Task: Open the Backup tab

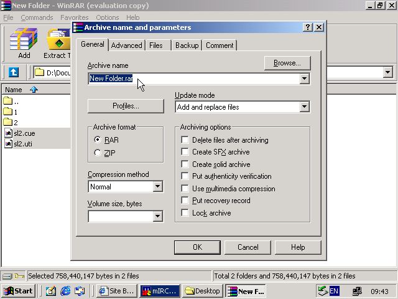Action: coord(187,45)
